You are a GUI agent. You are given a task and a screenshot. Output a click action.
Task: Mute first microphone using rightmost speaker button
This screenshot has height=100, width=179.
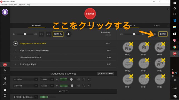click(x=89, y=80)
